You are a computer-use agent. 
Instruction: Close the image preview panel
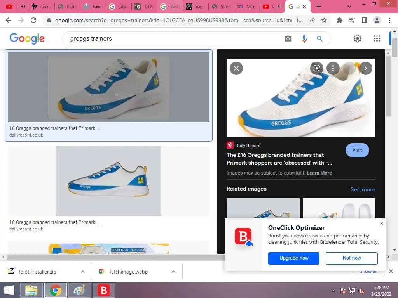236,68
